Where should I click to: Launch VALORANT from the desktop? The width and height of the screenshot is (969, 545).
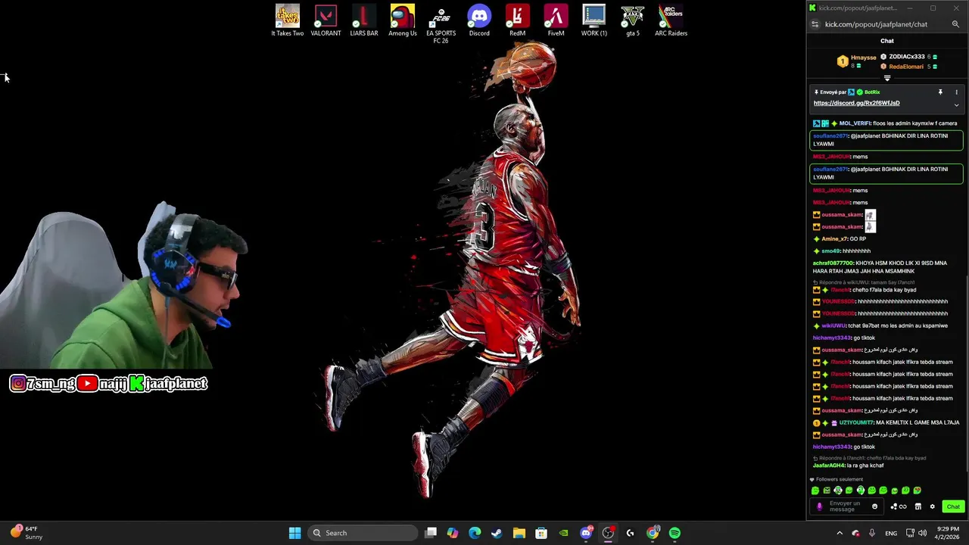point(326,20)
